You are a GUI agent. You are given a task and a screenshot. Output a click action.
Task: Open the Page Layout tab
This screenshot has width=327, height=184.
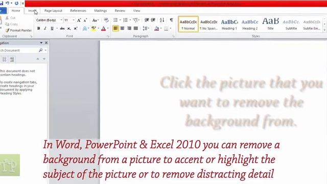(x=53, y=11)
